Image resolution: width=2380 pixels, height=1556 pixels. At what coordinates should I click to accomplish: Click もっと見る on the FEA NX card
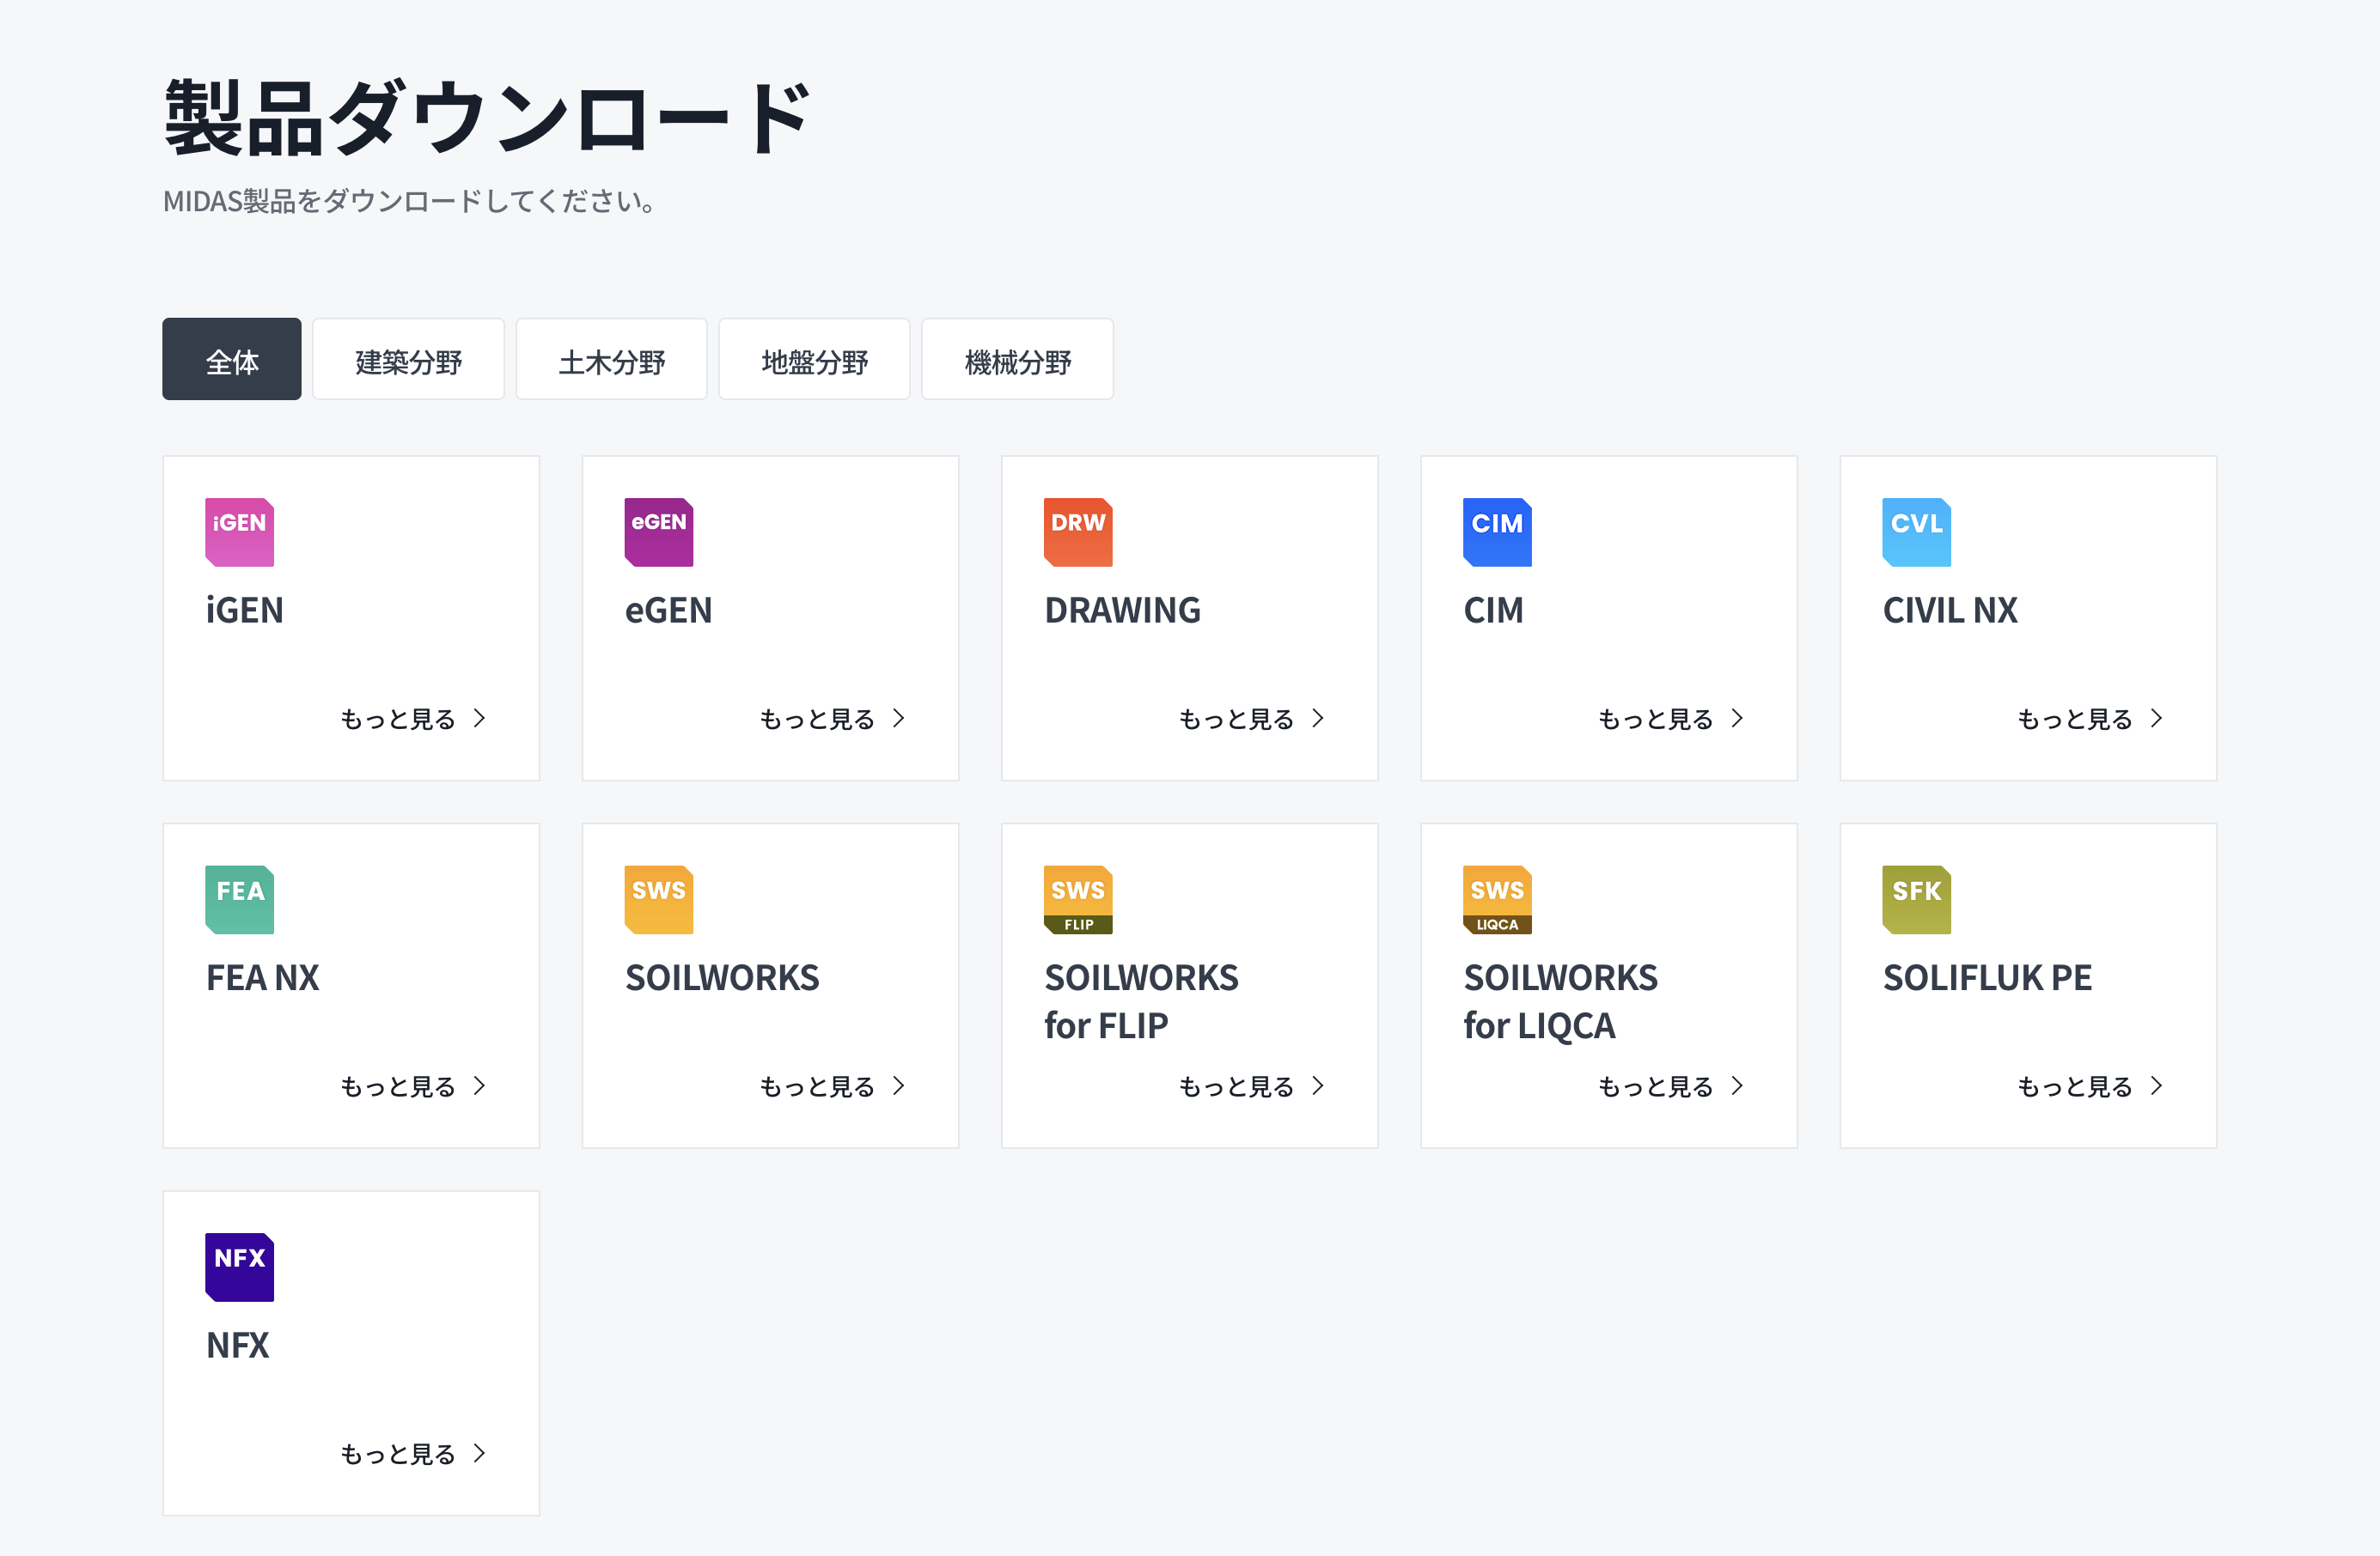point(413,1086)
